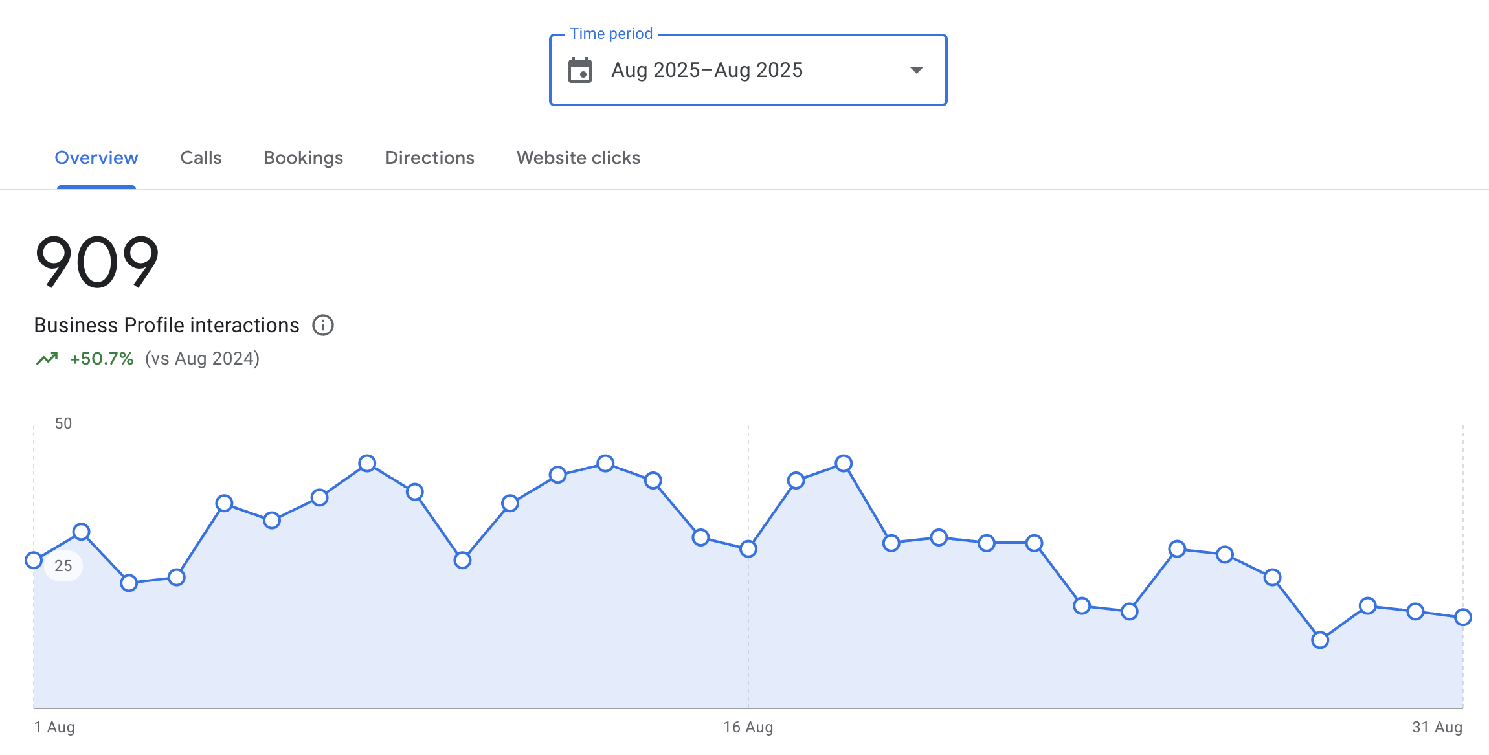Select the Overview tab
The image size is (1489, 755).
point(96,158)
